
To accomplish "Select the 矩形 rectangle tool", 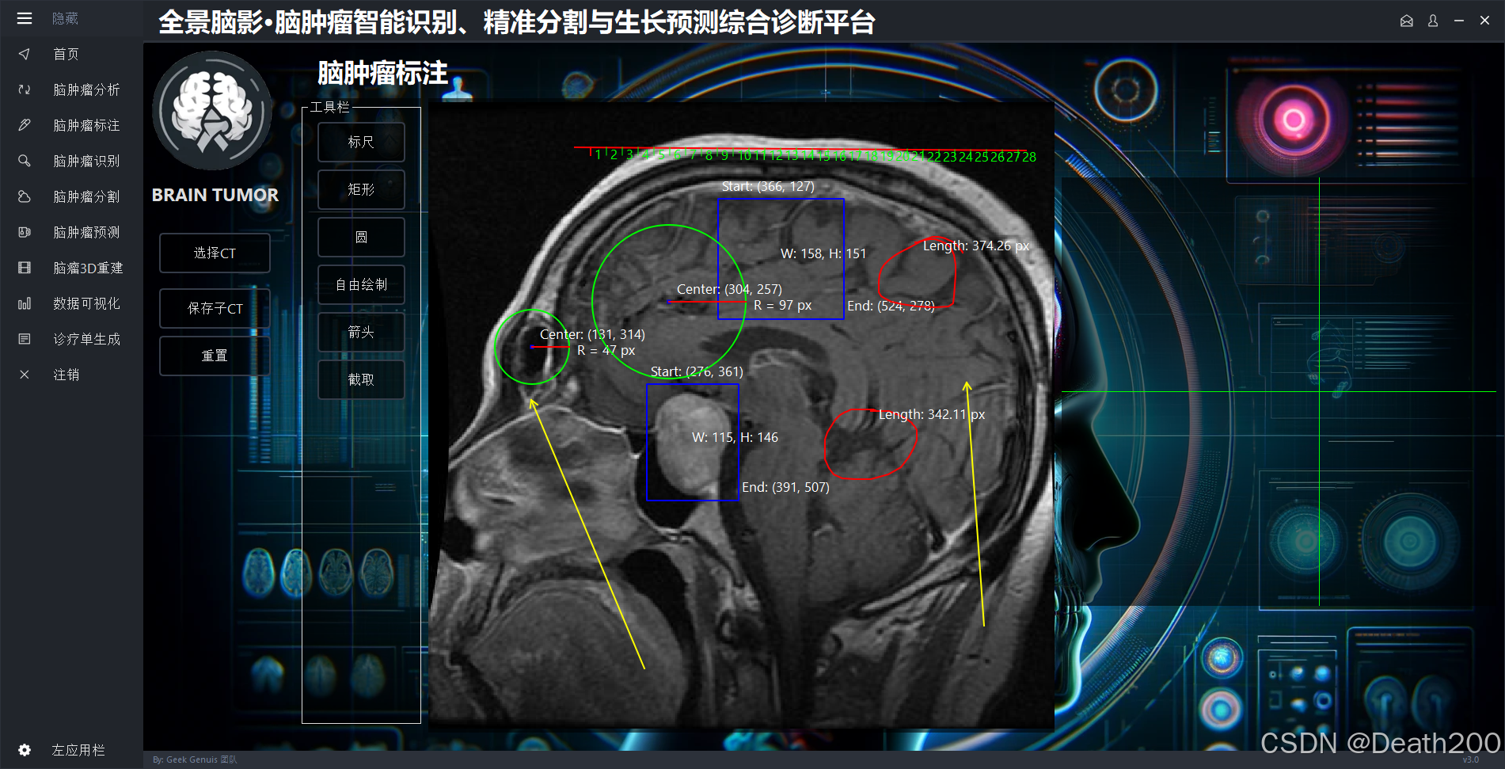I will [361, 189].
